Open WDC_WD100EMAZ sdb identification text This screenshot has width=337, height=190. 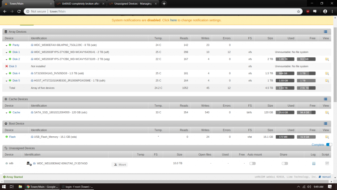coord(62,164)
